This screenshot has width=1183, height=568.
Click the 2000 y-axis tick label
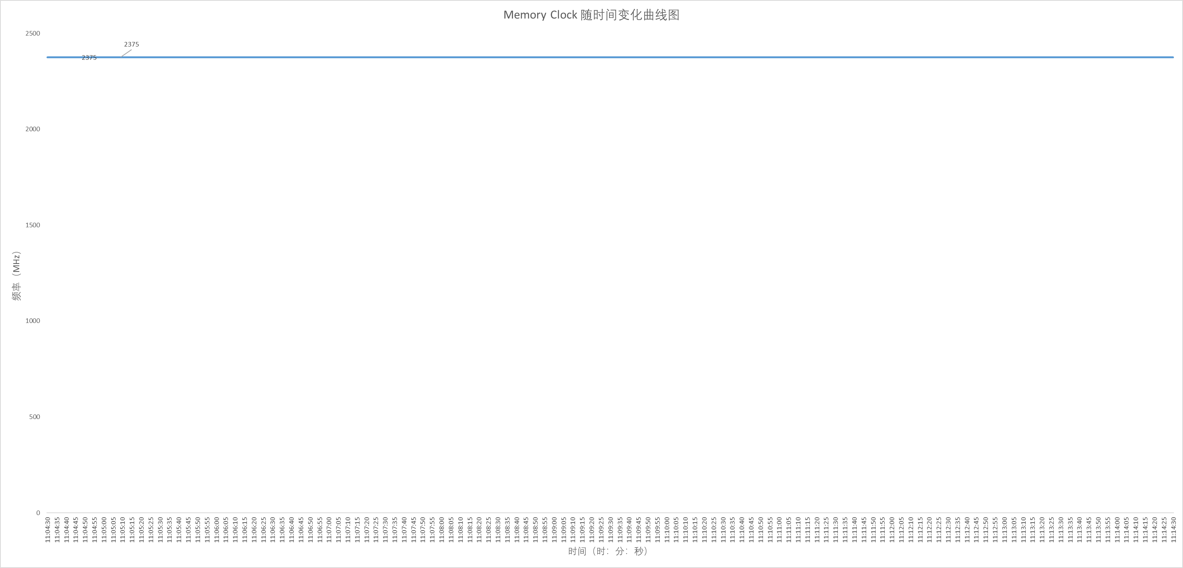33,129
